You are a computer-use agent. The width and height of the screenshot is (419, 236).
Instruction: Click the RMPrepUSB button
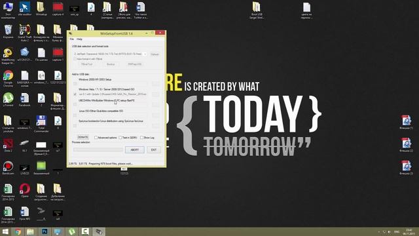(134, 64)
